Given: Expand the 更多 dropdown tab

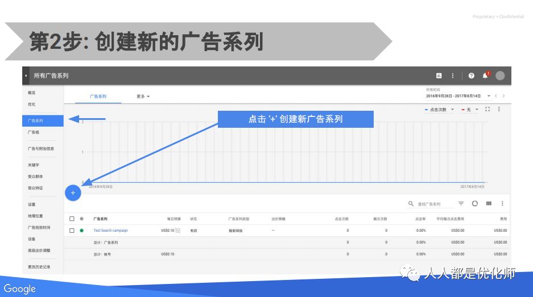Looking at the screenshot, I should click(143, 97).
